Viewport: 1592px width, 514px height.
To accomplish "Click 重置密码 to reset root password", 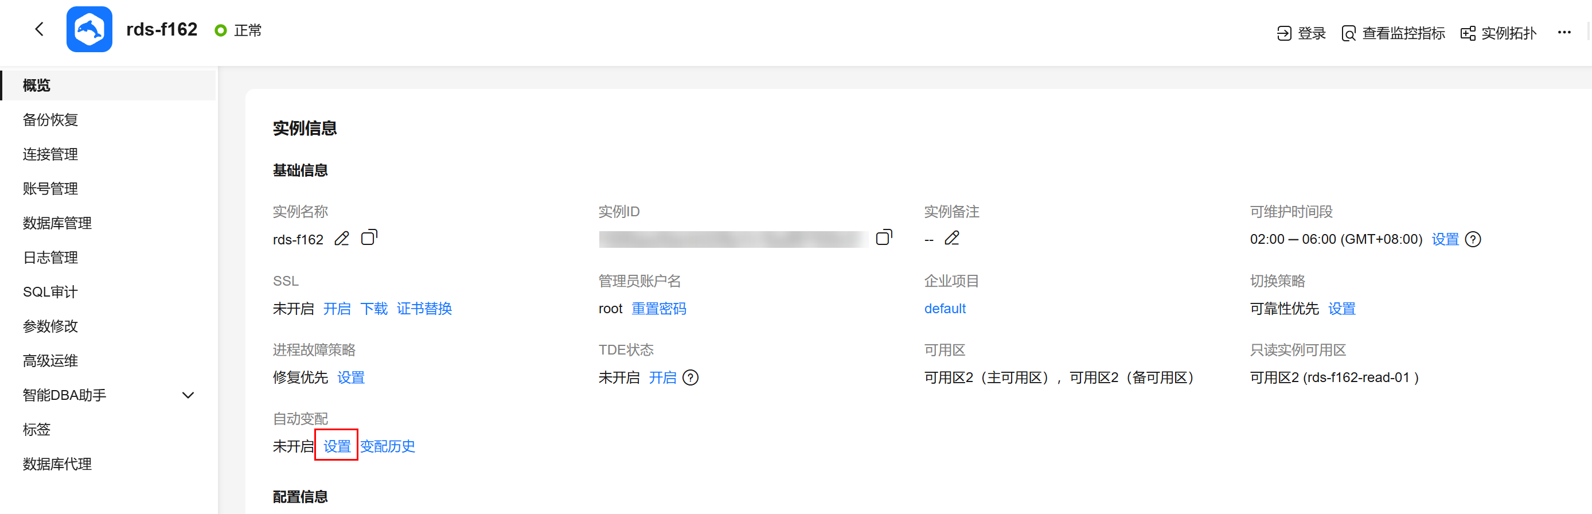I will click(659, 309).
